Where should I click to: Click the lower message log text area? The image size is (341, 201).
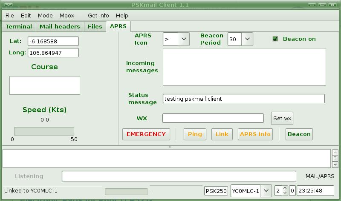coord(167,158)
